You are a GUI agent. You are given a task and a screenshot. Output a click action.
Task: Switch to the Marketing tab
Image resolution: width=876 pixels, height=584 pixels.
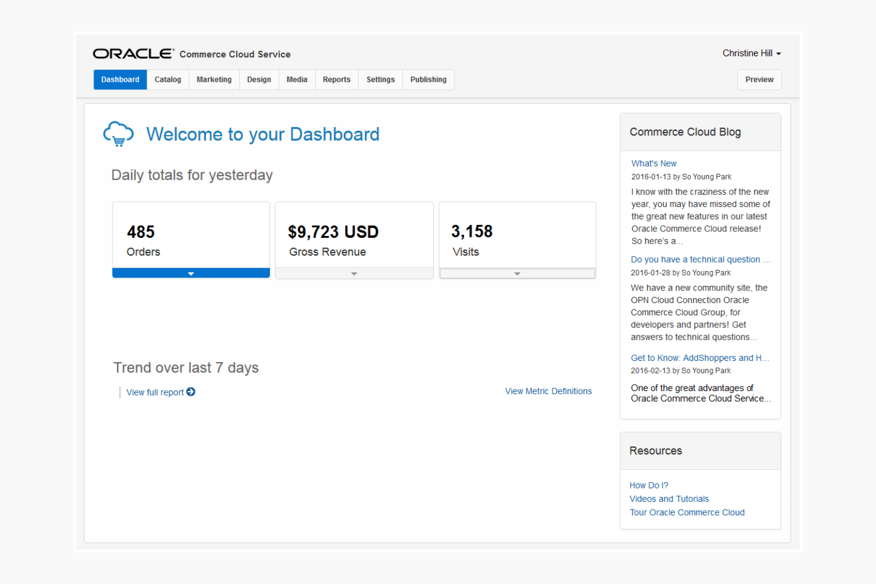coord(214,79)
